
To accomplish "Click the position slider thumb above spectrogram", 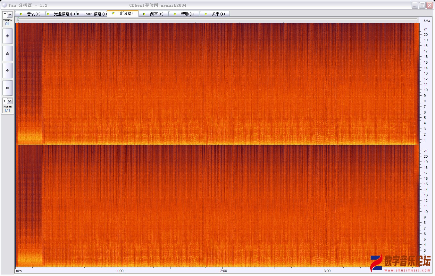I will pyautogui.click(x=18, y=20).
